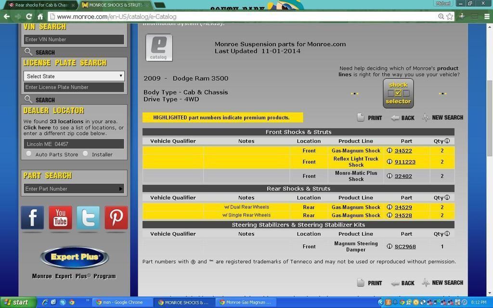Screen dimensions: 493x308
Task: Open part number 34522 link
Action: coord(403,151)
